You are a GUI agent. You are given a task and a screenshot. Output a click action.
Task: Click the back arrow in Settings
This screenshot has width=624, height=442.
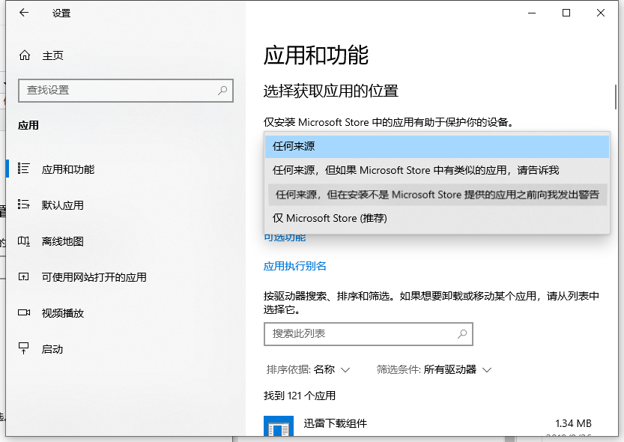tap(21, 13)
